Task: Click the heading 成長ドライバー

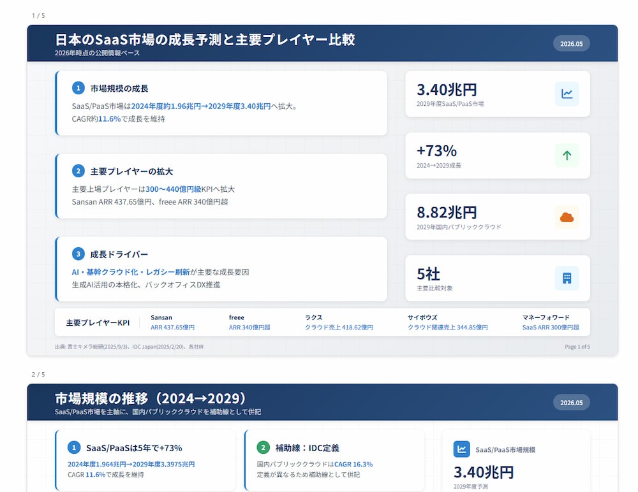Action: (119, 254)
